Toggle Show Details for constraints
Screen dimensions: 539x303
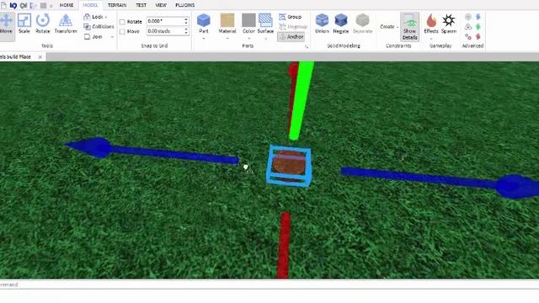[x=409, y=26]
